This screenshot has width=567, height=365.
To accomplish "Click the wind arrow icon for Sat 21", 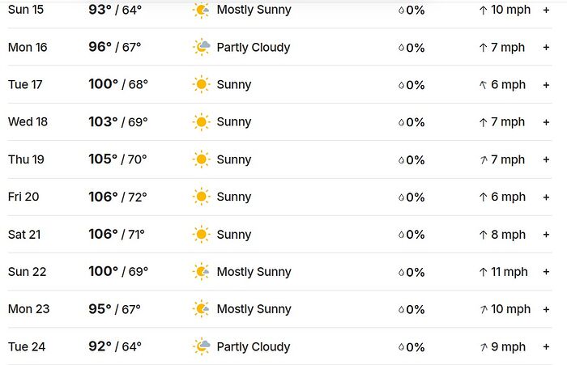I will (483, 235).
